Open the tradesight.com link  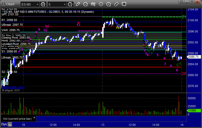(x=13, y=87)
